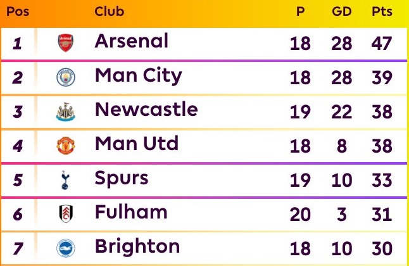The width and height of the screenshot is (409, 266).
Task: Click the Man City club crest
Action: coord(66,77)
